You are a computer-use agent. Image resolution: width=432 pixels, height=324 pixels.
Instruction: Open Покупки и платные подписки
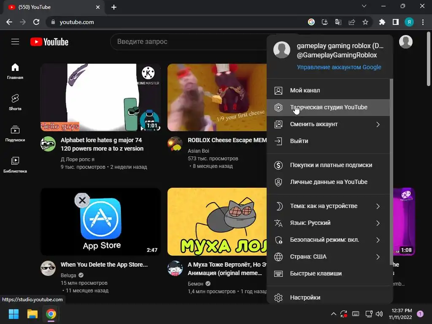pyautogui.click(x=328, y=165)
